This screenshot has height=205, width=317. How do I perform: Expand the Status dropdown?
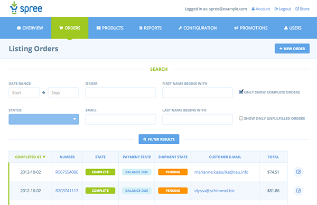(x=44, y=119)
